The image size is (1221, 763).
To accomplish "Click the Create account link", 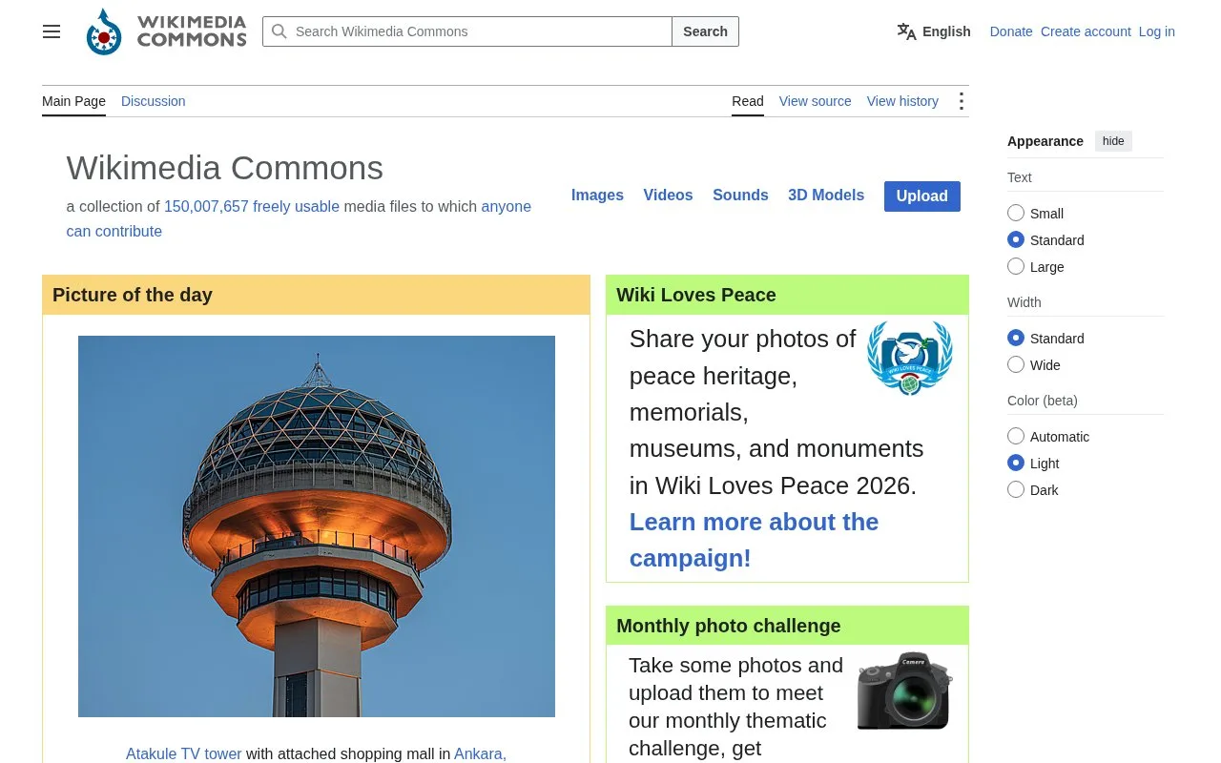I will pyautogui.click(x=1086, y=31).
